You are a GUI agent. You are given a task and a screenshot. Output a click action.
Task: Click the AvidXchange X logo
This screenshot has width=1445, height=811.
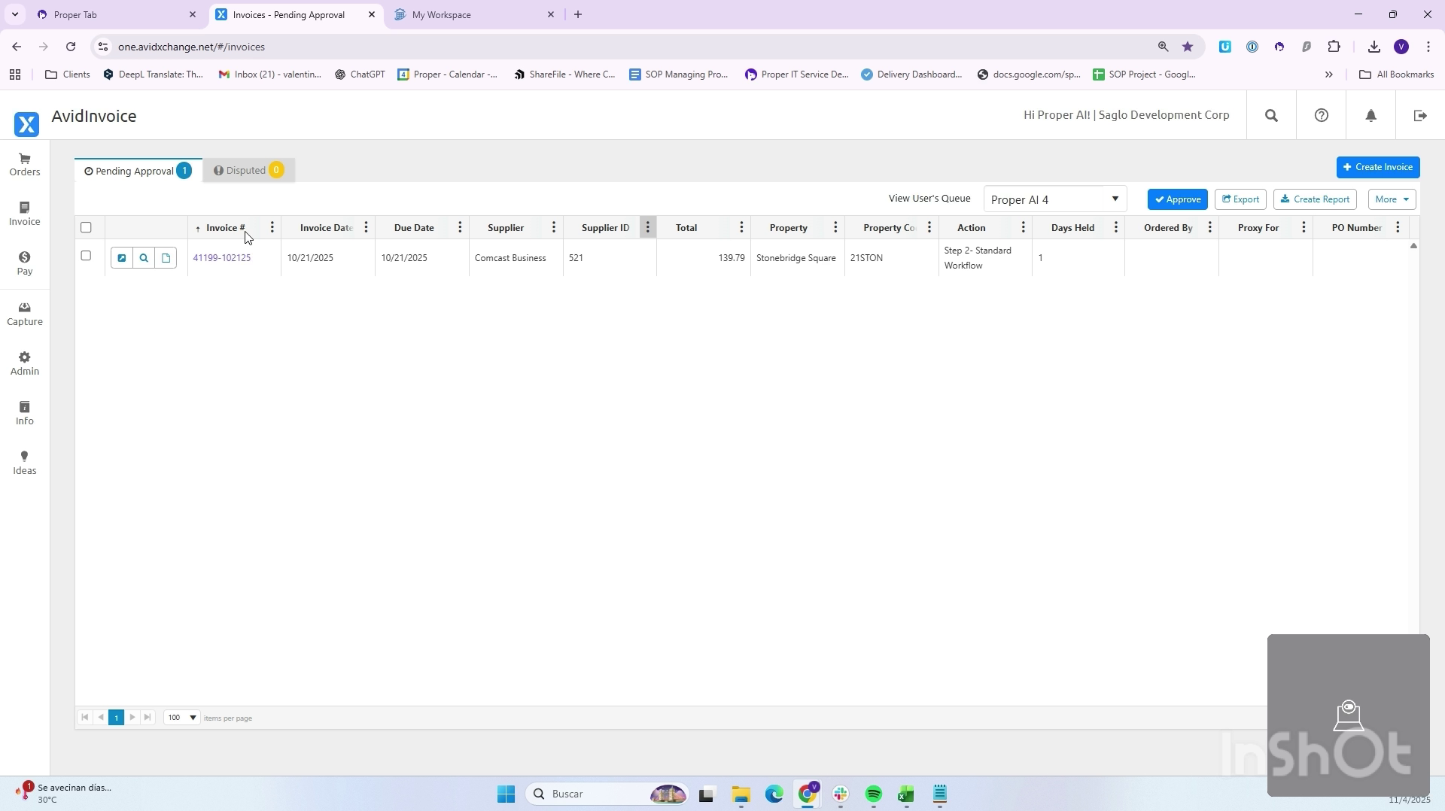point(26,124)
